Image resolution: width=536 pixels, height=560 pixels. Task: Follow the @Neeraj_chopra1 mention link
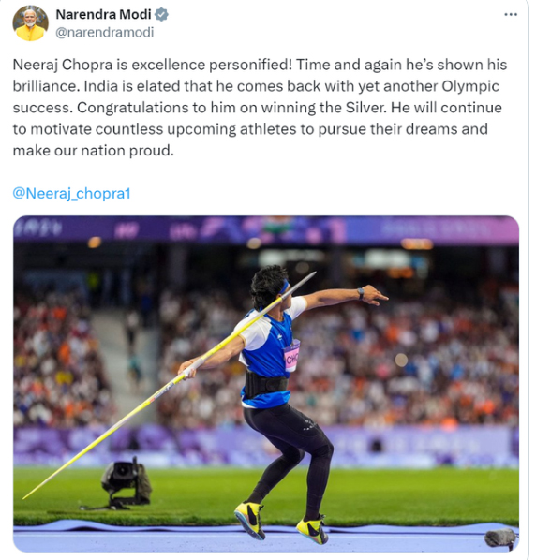click(71, 193)
